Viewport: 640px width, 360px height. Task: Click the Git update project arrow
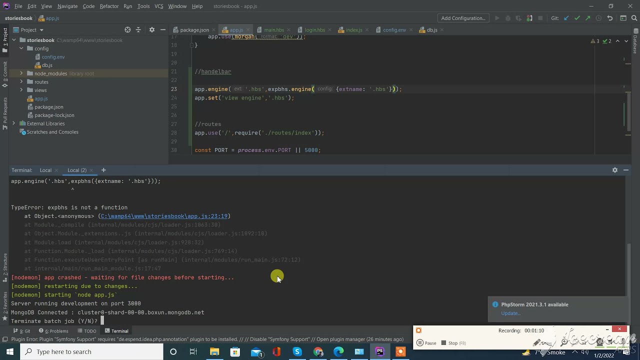point(566,18)
